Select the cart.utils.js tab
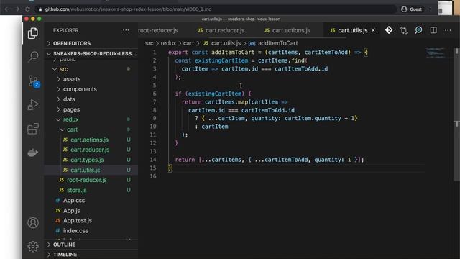Screen dimensions: 460x259 [352, 30]
